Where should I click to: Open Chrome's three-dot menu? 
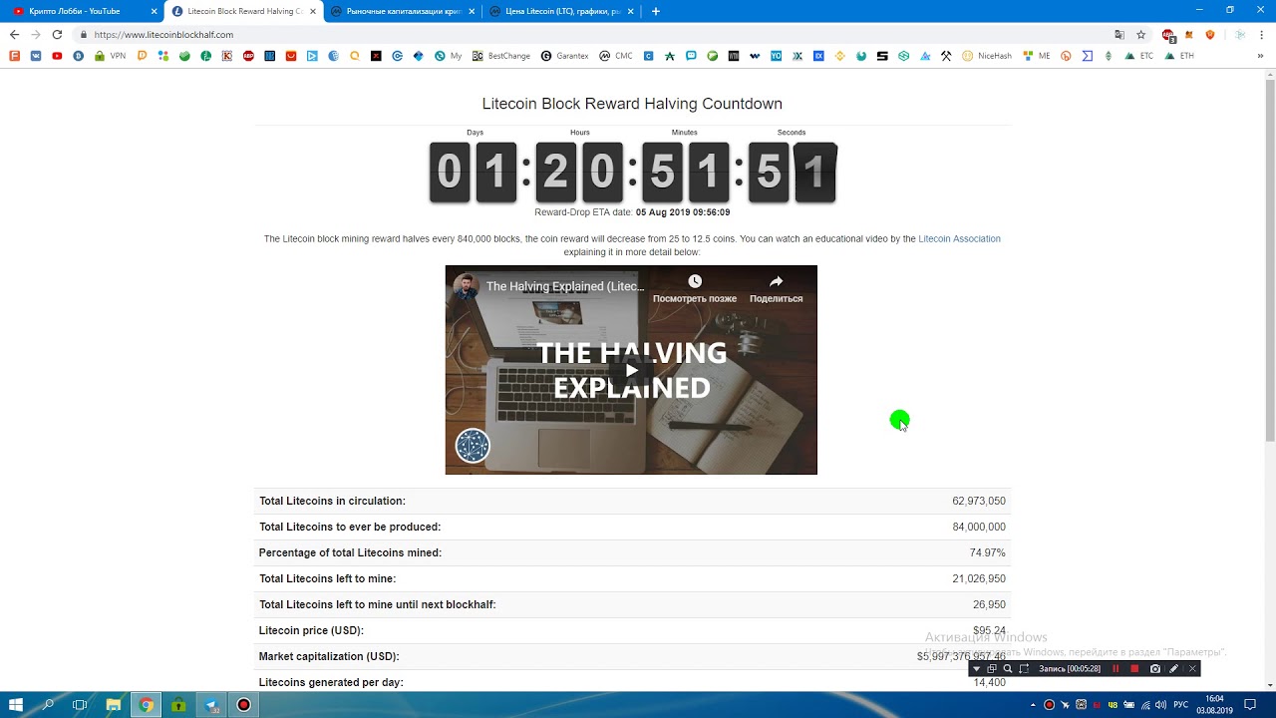click(x=1261, y=34)
